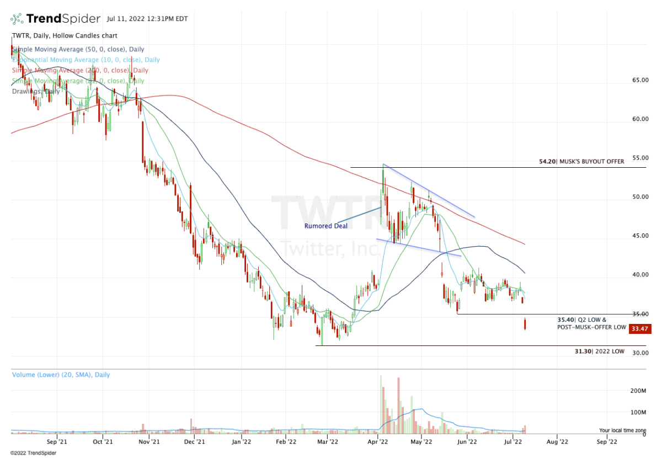Click the 54.20 Musk's Buyout Offer label
662x458 pixels.
pos(581,162)
